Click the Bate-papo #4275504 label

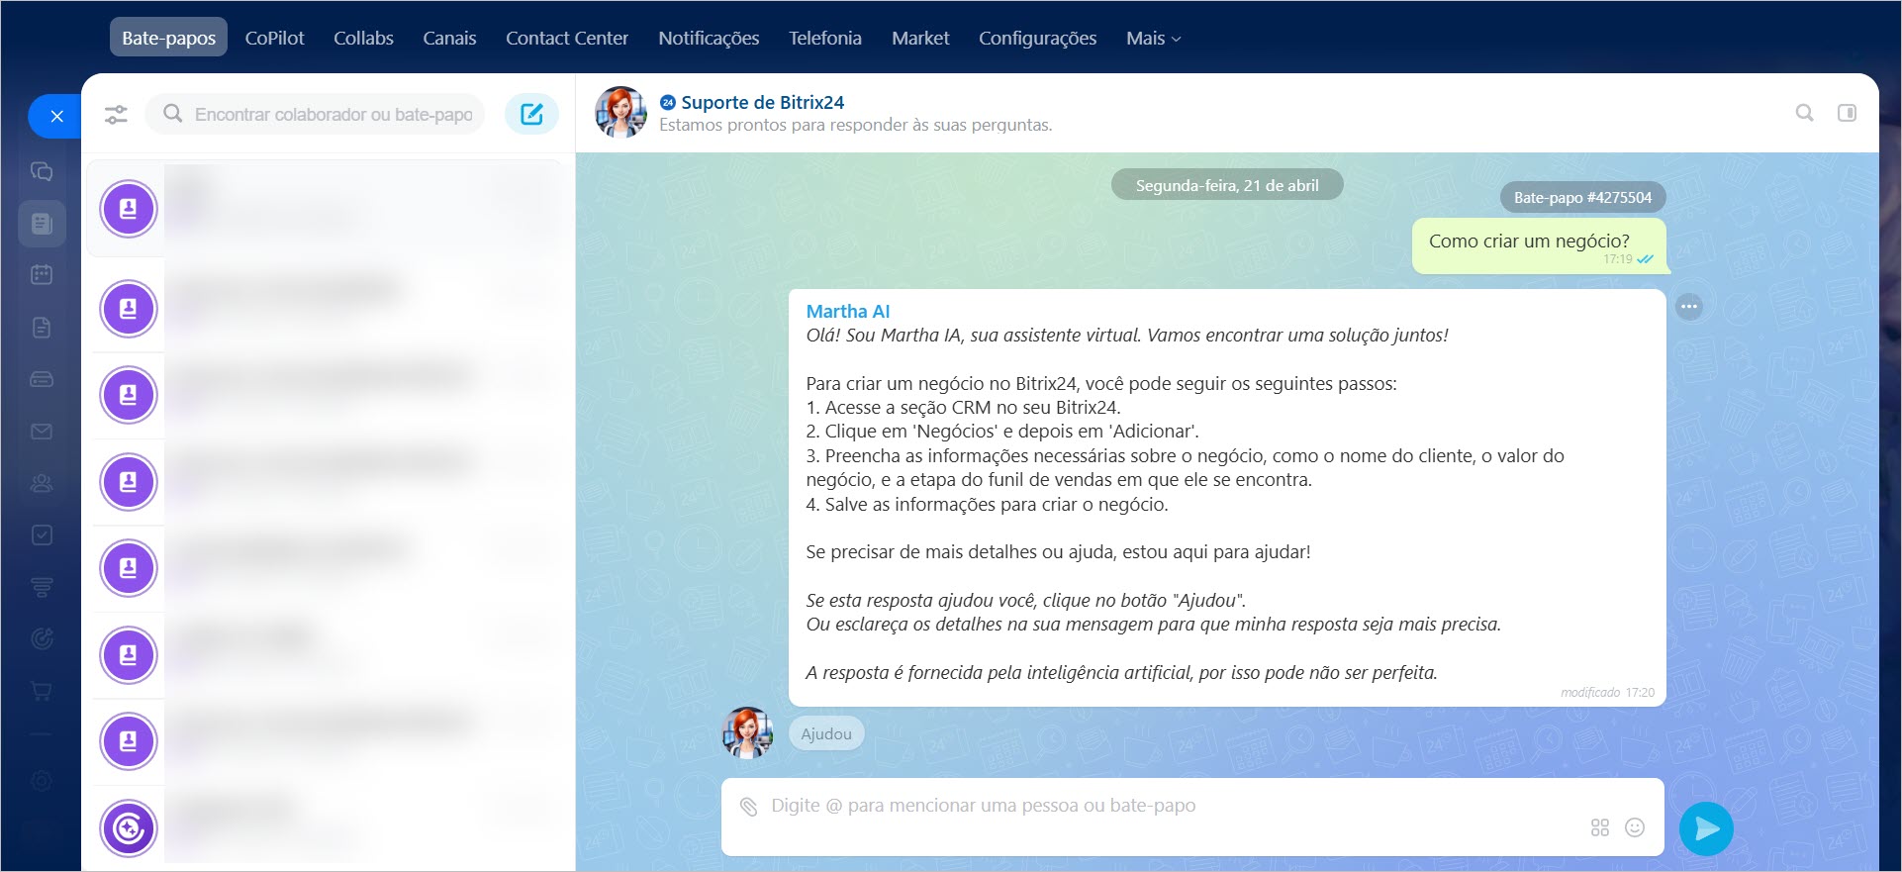1582,197
